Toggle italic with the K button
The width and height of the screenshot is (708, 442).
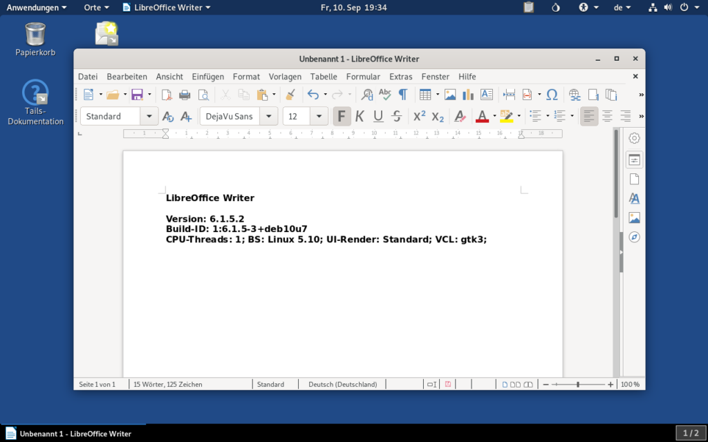coord(360,116)
